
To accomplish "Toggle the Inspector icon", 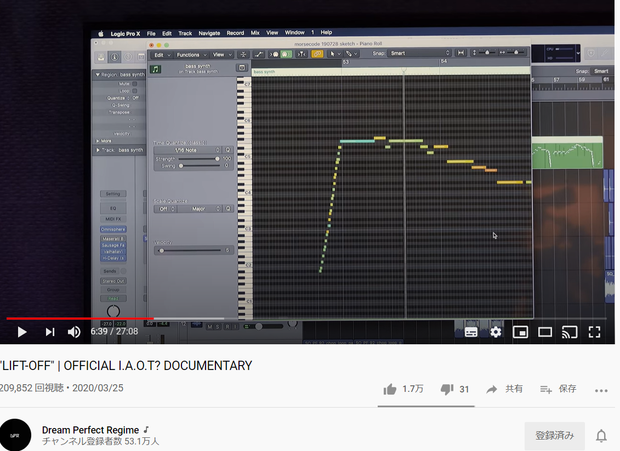I will pos(114,57).
